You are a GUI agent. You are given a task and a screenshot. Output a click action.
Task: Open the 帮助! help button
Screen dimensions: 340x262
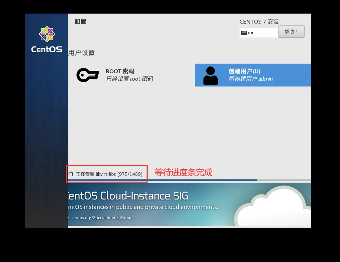(x=291, y=32)
